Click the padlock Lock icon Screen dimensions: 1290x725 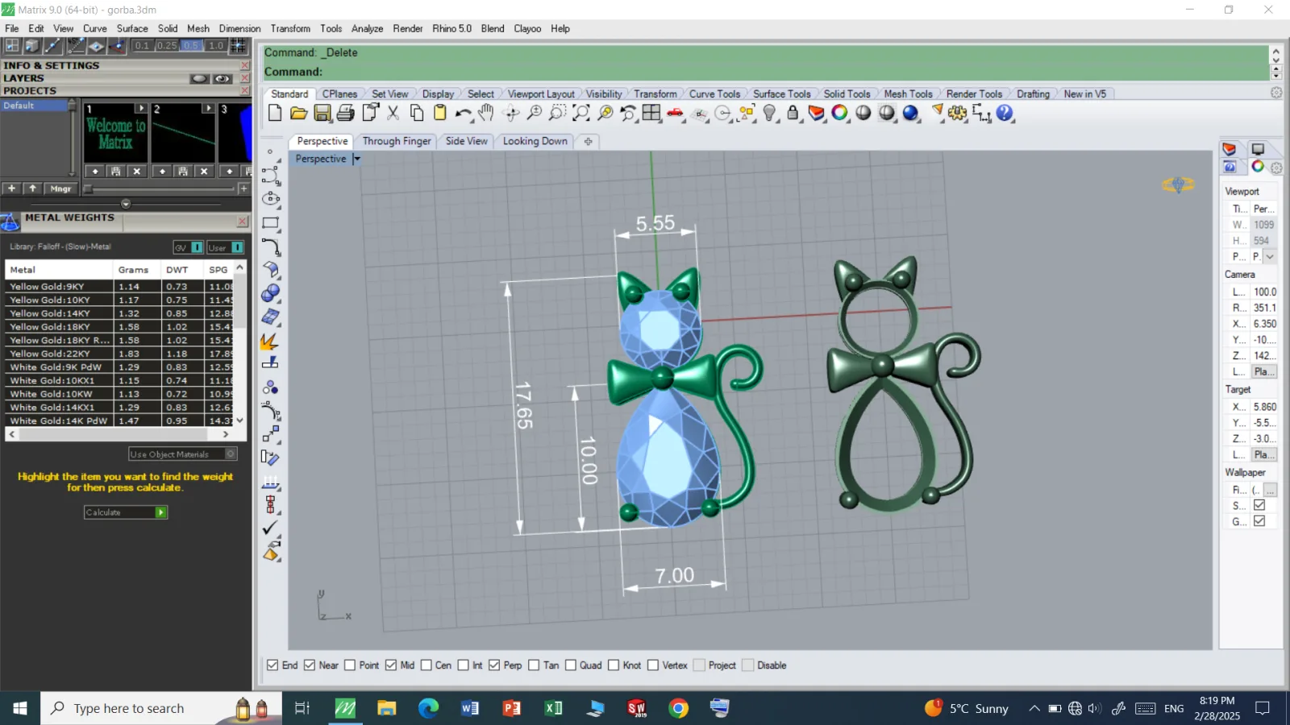(793, 113)
